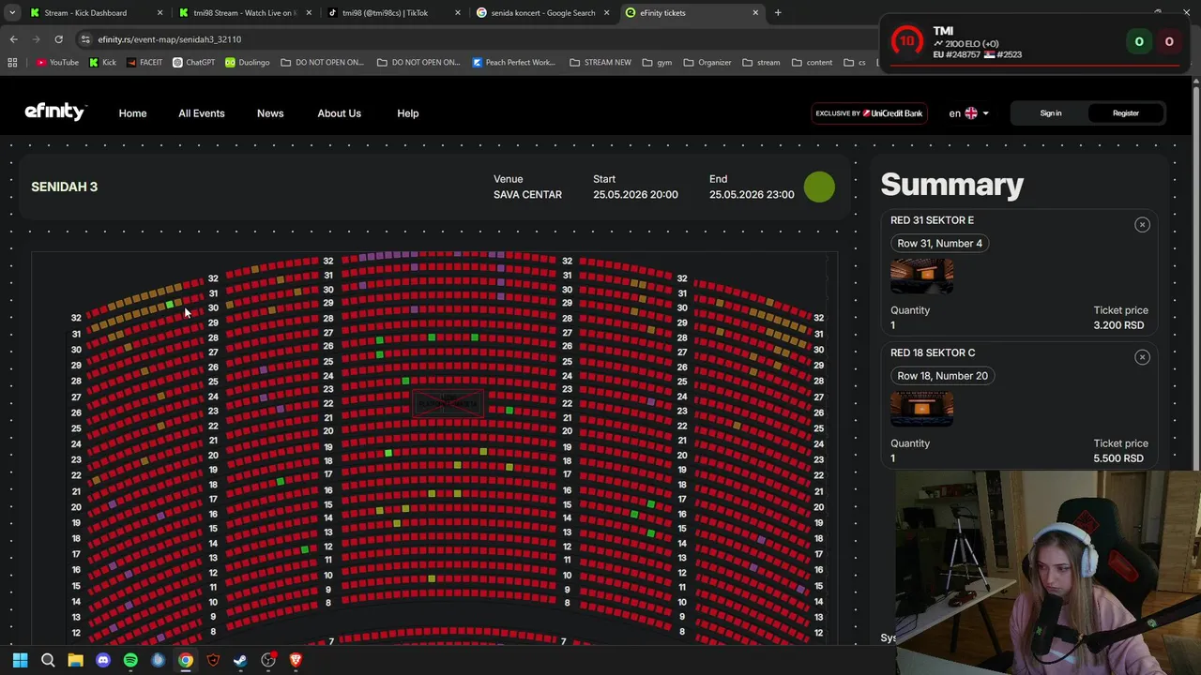1201x675 pixels.
Task: Open a new browser tab
Action: (x=778, y=13)
